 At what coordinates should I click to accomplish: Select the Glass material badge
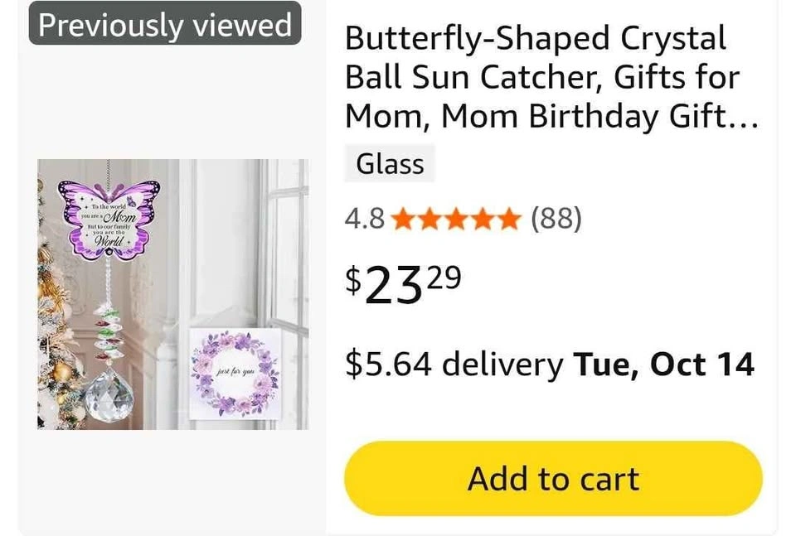click(x=390, y=164)
